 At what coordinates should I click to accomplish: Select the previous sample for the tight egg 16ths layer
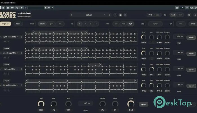1,69
